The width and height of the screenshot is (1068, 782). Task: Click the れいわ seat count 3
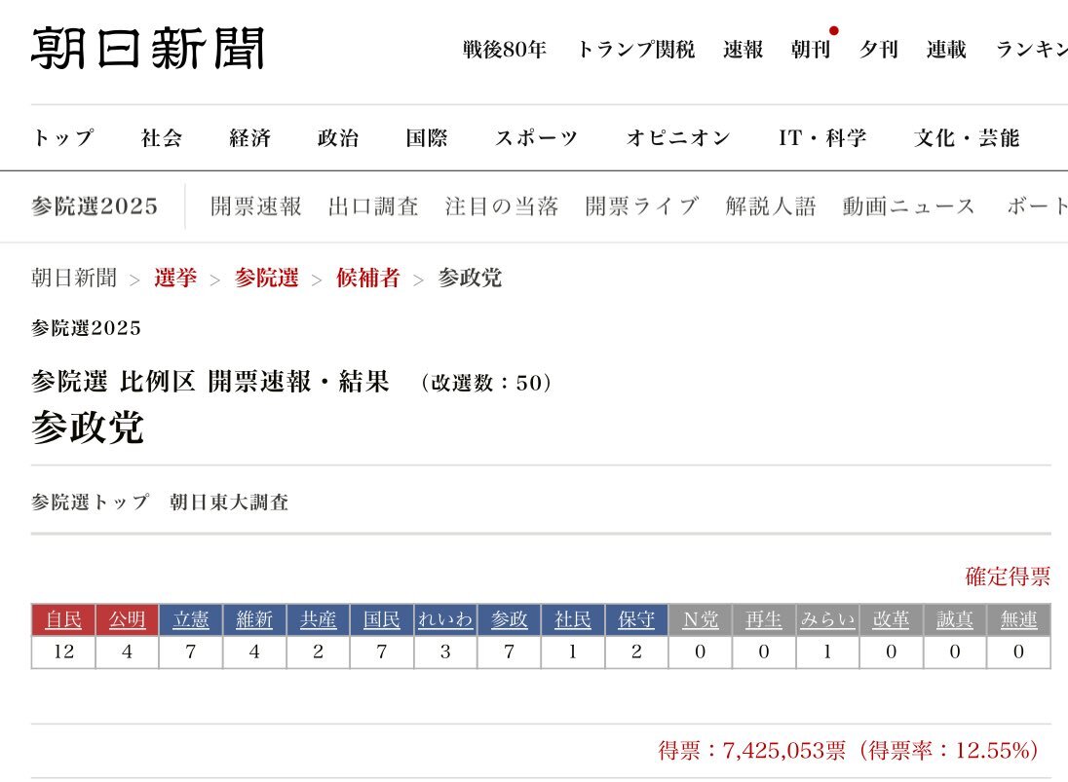445,652
